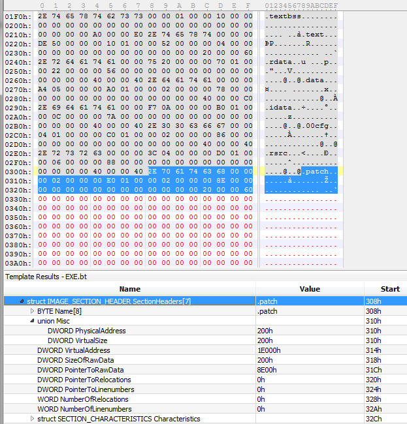Click the .patch ASCII text in hex view
This screenshot has height=424, width=407.
coord(315,172)
